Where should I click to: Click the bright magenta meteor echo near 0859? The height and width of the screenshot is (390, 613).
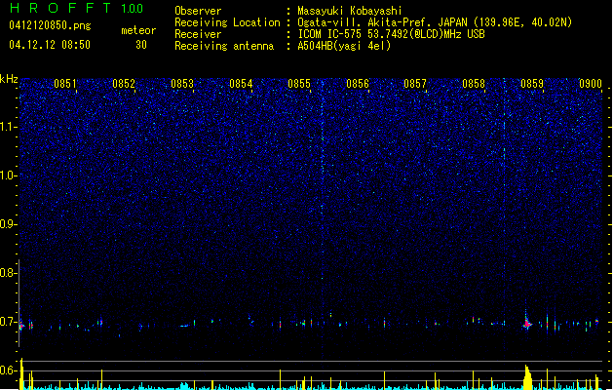(527, 324)
